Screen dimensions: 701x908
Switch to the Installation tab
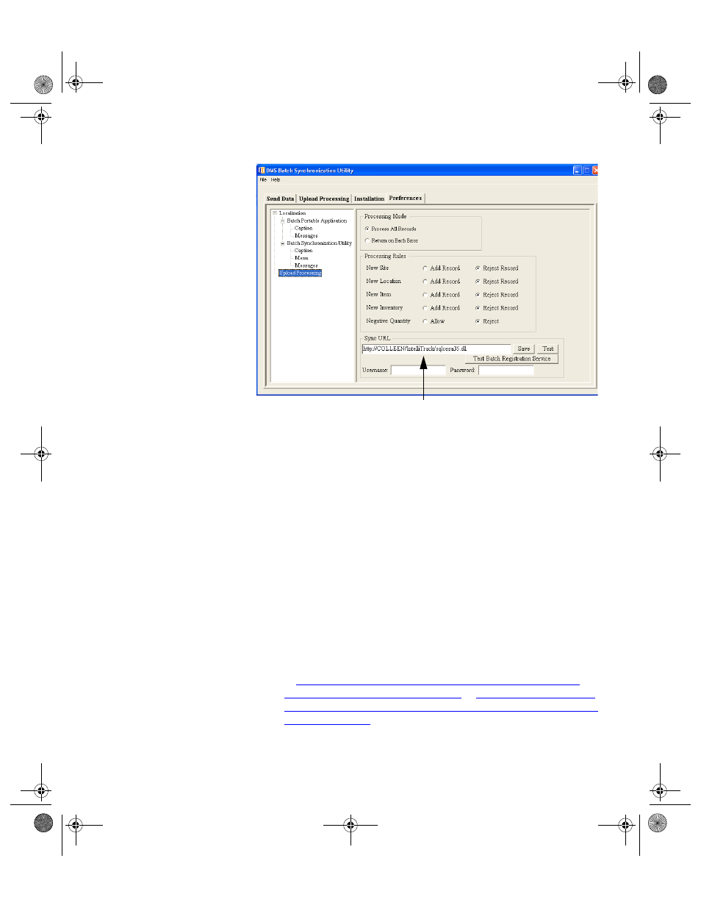click(369, 199)
